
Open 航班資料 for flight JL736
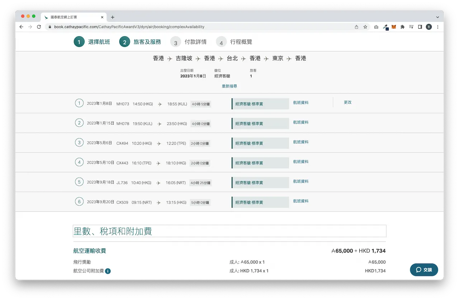[301, 182]
